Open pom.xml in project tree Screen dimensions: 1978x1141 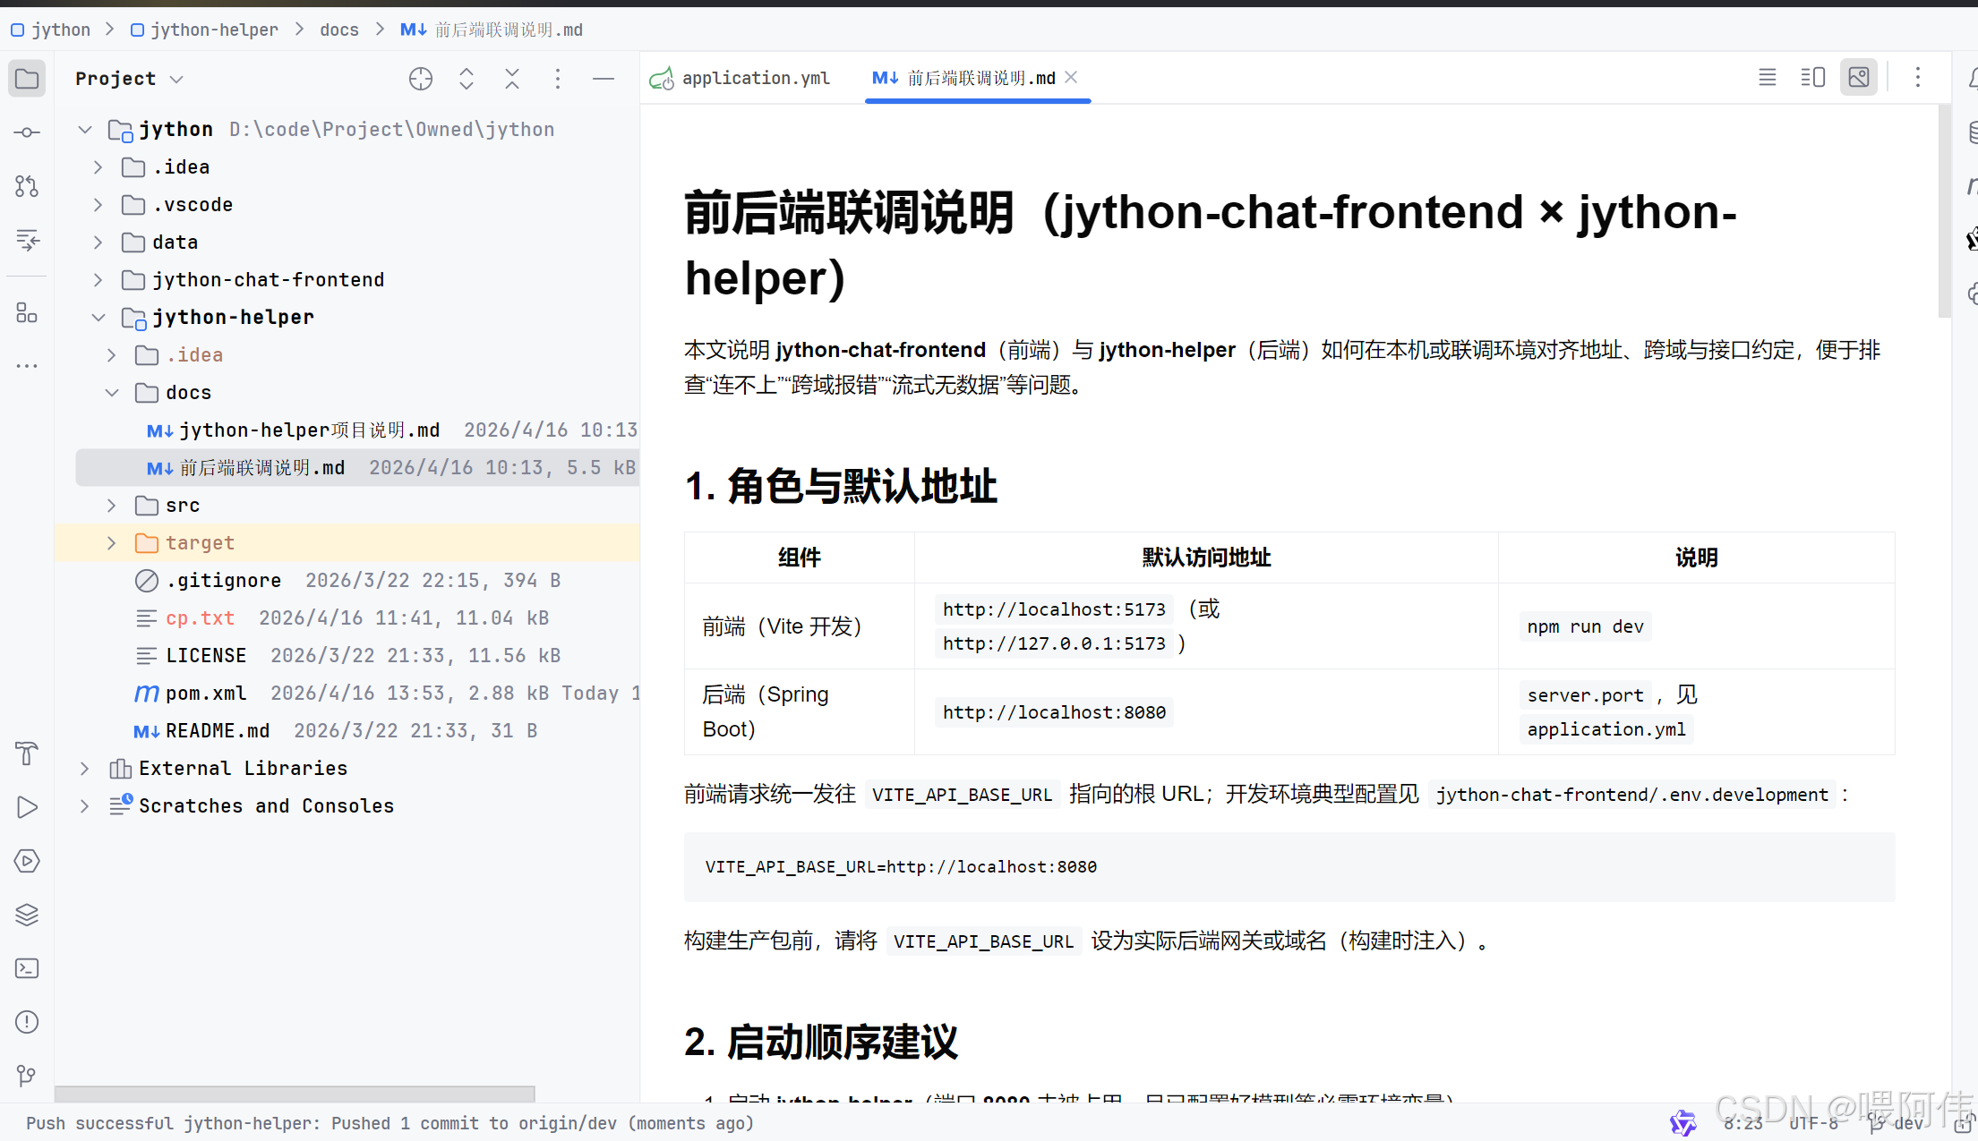click(205, 694)
